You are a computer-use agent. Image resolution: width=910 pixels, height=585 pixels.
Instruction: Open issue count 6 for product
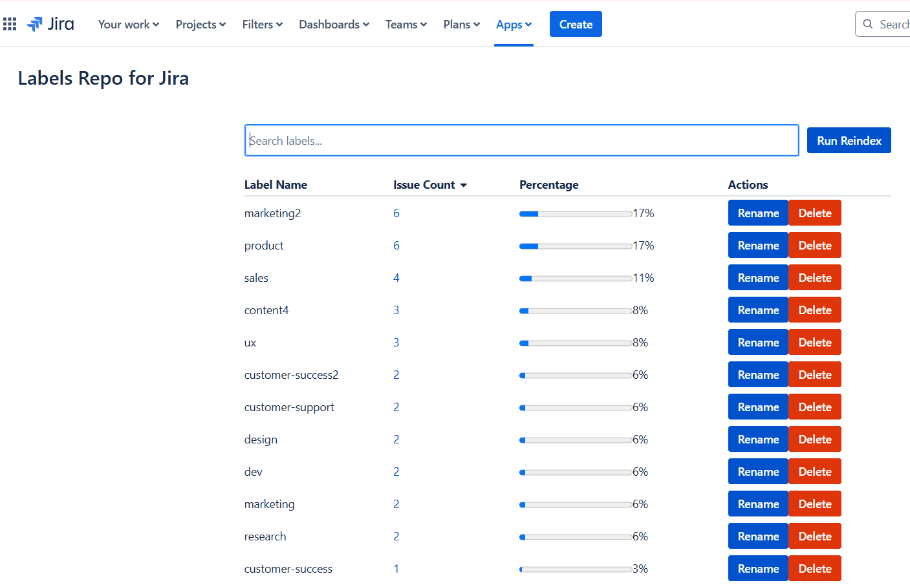(x=396, y=246)
